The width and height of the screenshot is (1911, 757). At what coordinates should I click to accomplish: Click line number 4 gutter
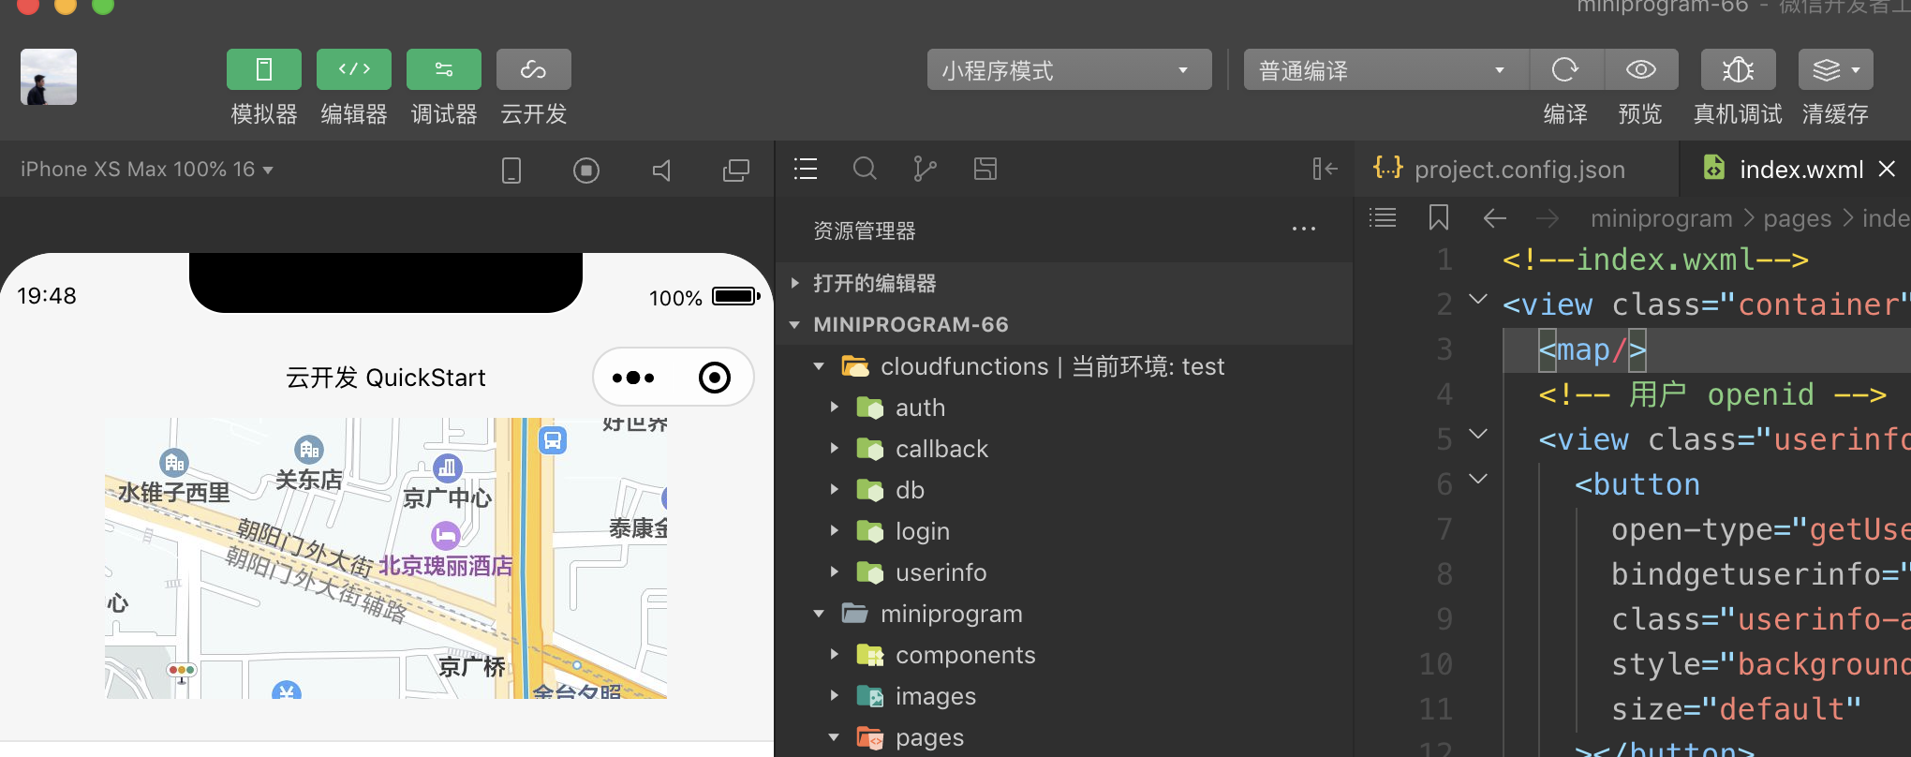(x=1444, y=394)
